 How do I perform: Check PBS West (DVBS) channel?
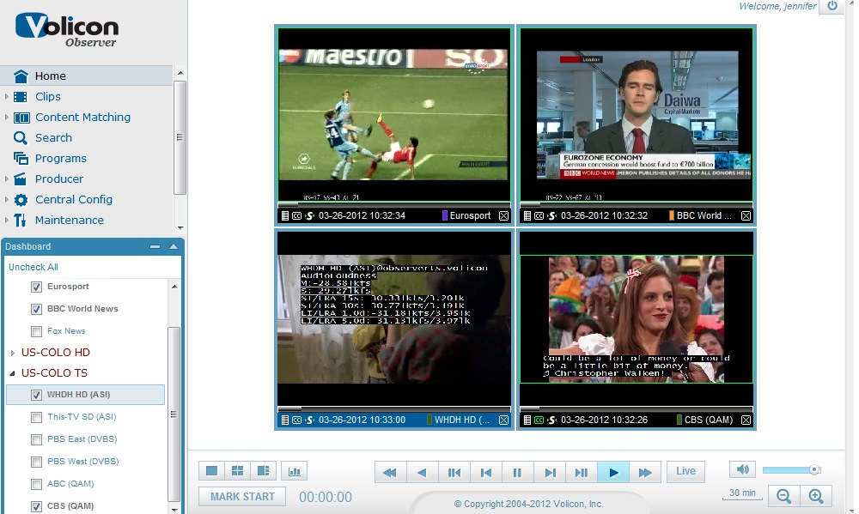[37, 462]
